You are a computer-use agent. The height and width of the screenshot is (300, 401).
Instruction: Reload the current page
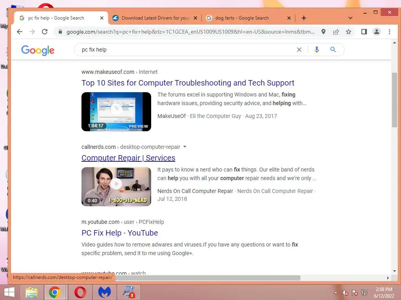coord(45,32)
